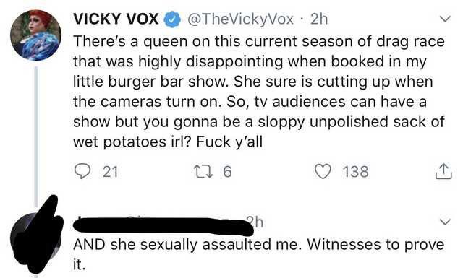Expand the chevron menu on the reply tweet

point(445,222)
